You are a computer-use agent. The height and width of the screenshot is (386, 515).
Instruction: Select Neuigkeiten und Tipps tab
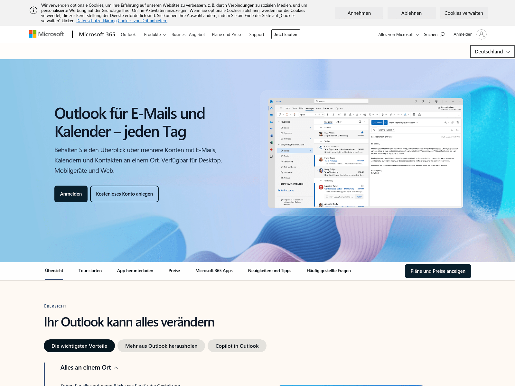point(270,271)
